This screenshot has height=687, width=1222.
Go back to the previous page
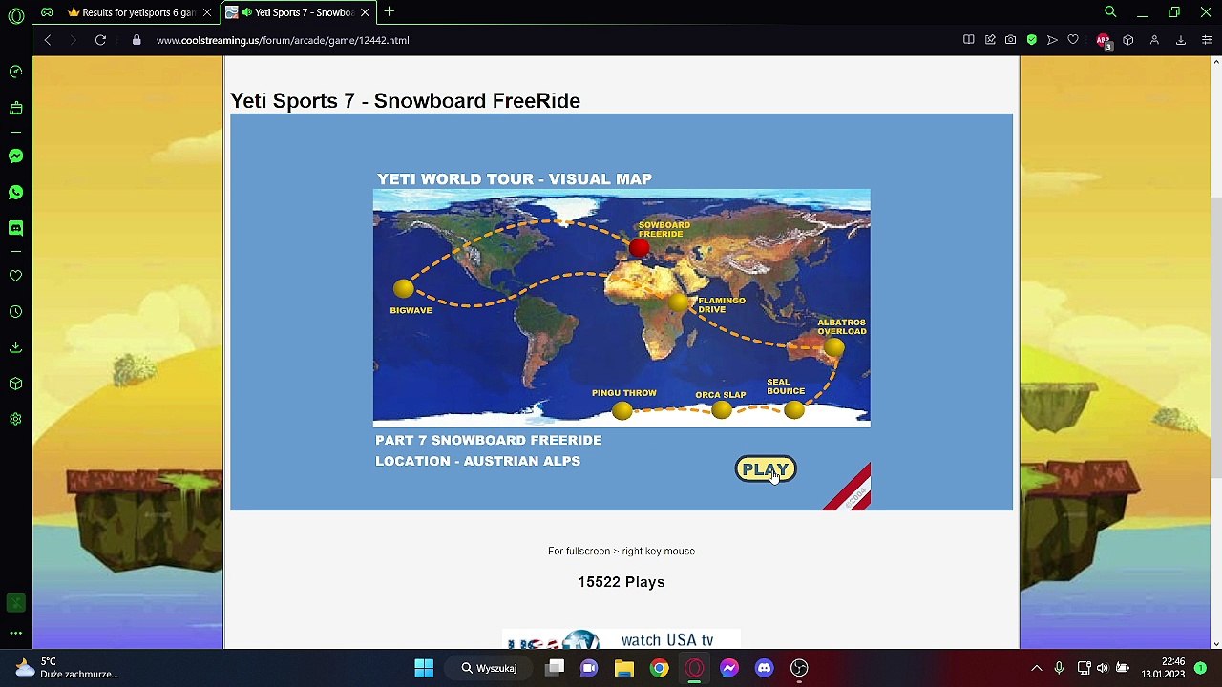47,40
